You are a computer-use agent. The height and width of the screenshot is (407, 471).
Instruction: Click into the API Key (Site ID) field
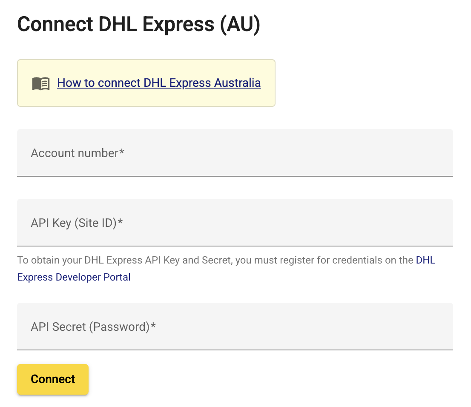click(235, 223)
